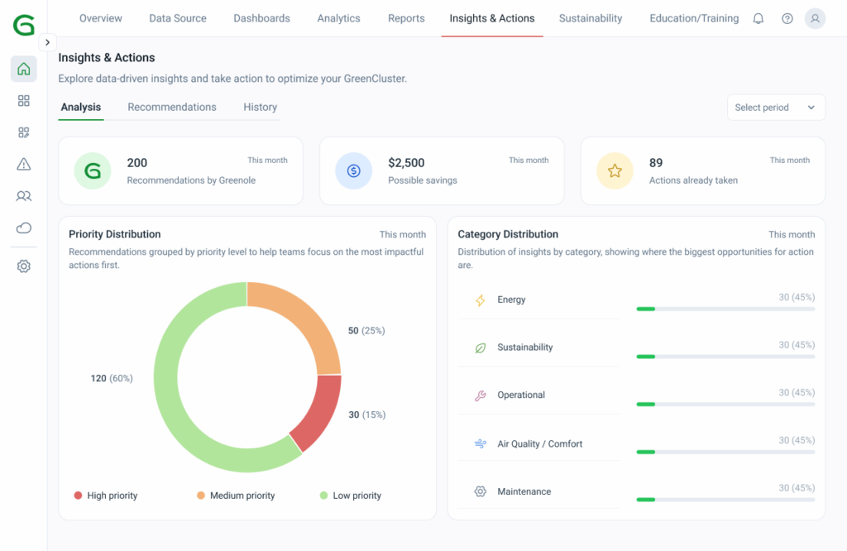Open the History tab
This screenshot has height=551, width=847.
click(260, 108)
